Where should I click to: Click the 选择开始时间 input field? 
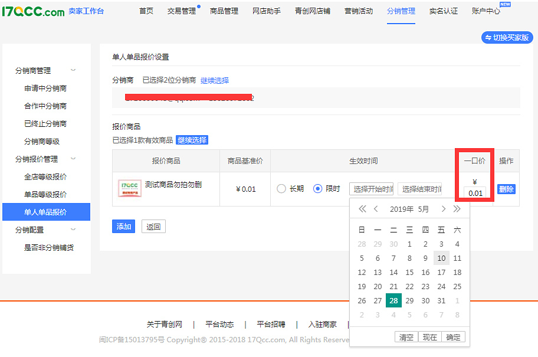(371, 189)
